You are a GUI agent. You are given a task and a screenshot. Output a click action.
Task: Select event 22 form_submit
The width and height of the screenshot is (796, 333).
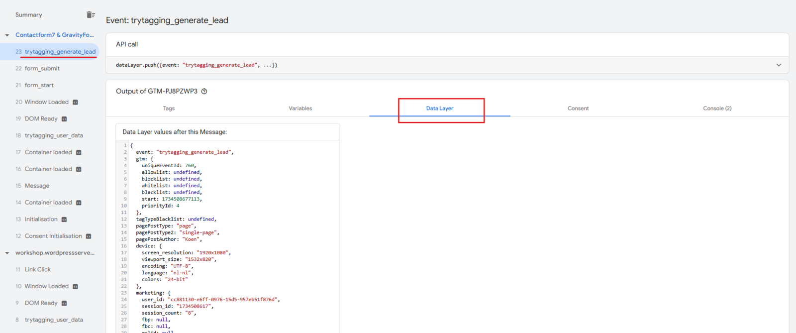click(42, 69)
